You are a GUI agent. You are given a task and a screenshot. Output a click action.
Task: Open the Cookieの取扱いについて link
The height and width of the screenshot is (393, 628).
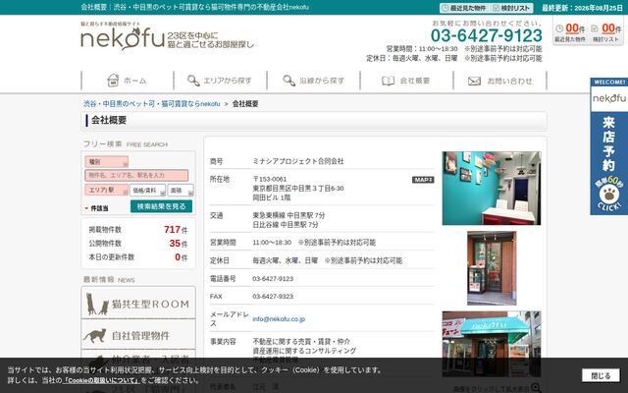tap(101, 380)
